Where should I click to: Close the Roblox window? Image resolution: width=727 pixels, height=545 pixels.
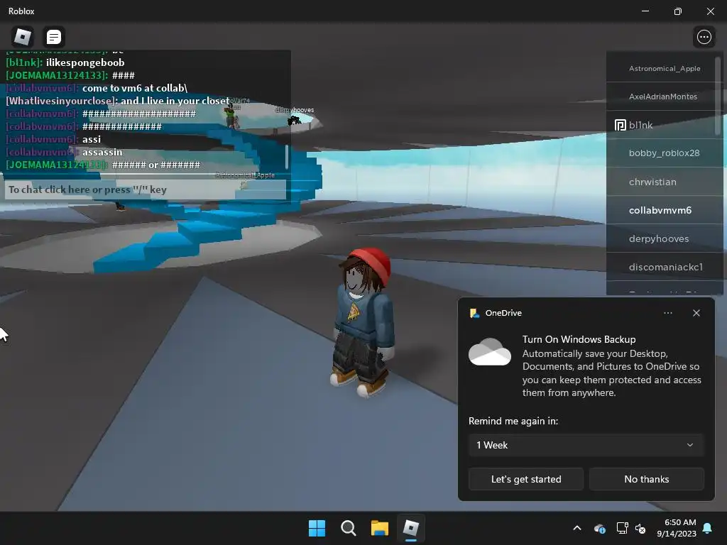coord(710,11)
